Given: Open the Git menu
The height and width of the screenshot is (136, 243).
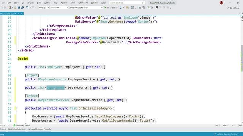Looking at the screenshot, I should pyautogui.click(x=23, y=3).
